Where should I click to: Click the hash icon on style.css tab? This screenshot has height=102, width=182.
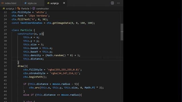point(25,3)
